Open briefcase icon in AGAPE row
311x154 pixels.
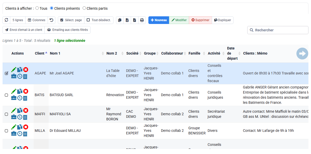pos(14,76)
